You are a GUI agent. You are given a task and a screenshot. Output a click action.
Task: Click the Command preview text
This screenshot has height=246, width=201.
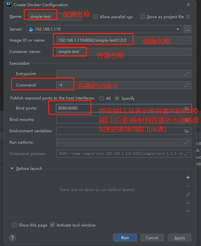pyautogui.click(x=121, y=154)
